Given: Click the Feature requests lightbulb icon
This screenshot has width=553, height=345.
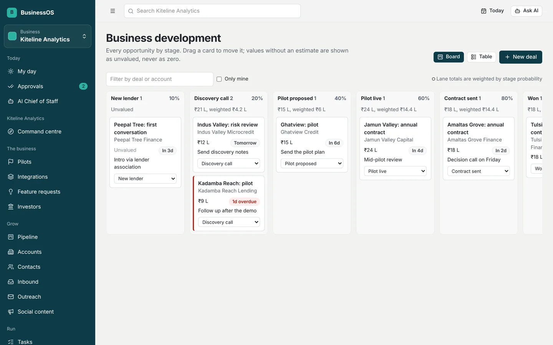Looking at the screenshot, I should pos(11,192).
